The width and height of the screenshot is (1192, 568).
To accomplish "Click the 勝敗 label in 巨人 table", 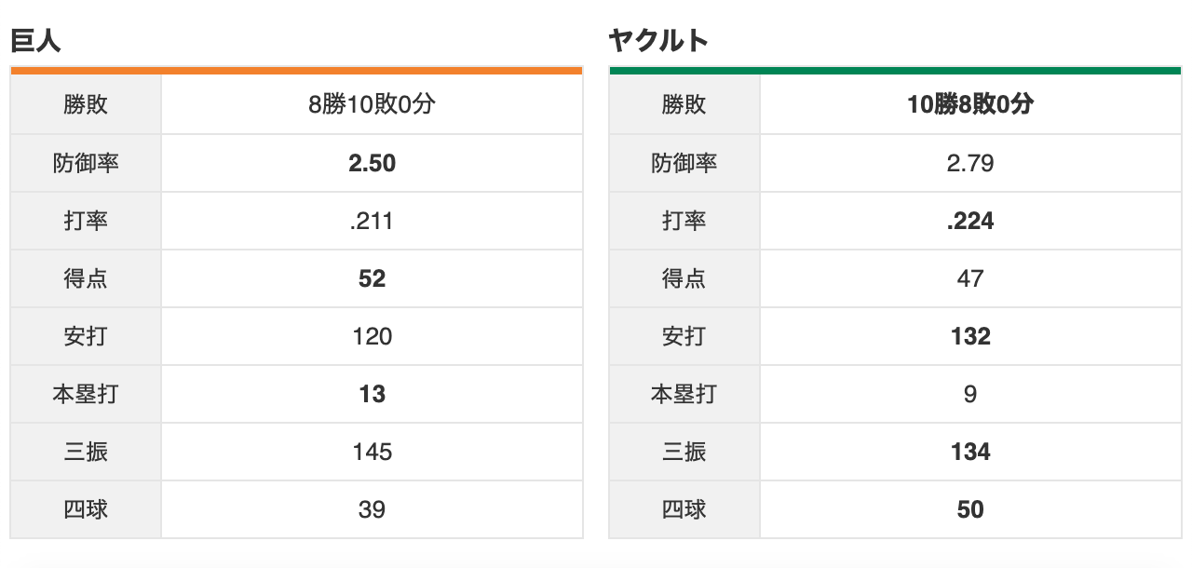I will (86, 105).
